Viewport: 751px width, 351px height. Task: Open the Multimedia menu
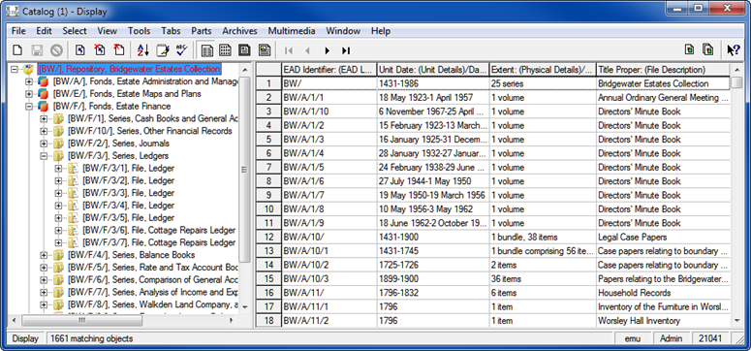[292, 31]
